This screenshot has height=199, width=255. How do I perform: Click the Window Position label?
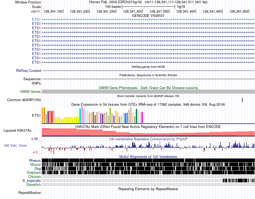28,2
